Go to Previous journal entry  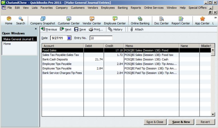coord(49,29)
